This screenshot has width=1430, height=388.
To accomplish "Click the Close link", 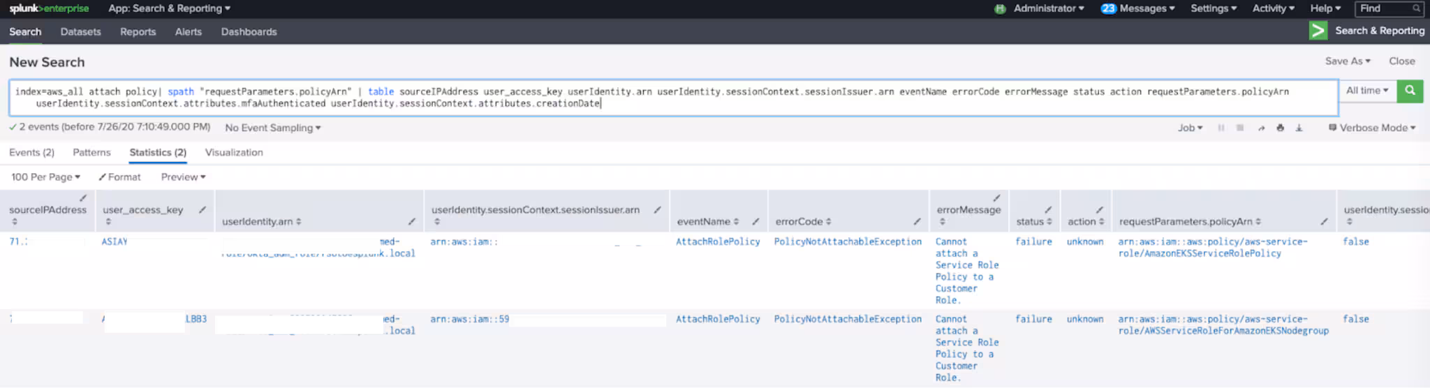I will coord(1401,61).
